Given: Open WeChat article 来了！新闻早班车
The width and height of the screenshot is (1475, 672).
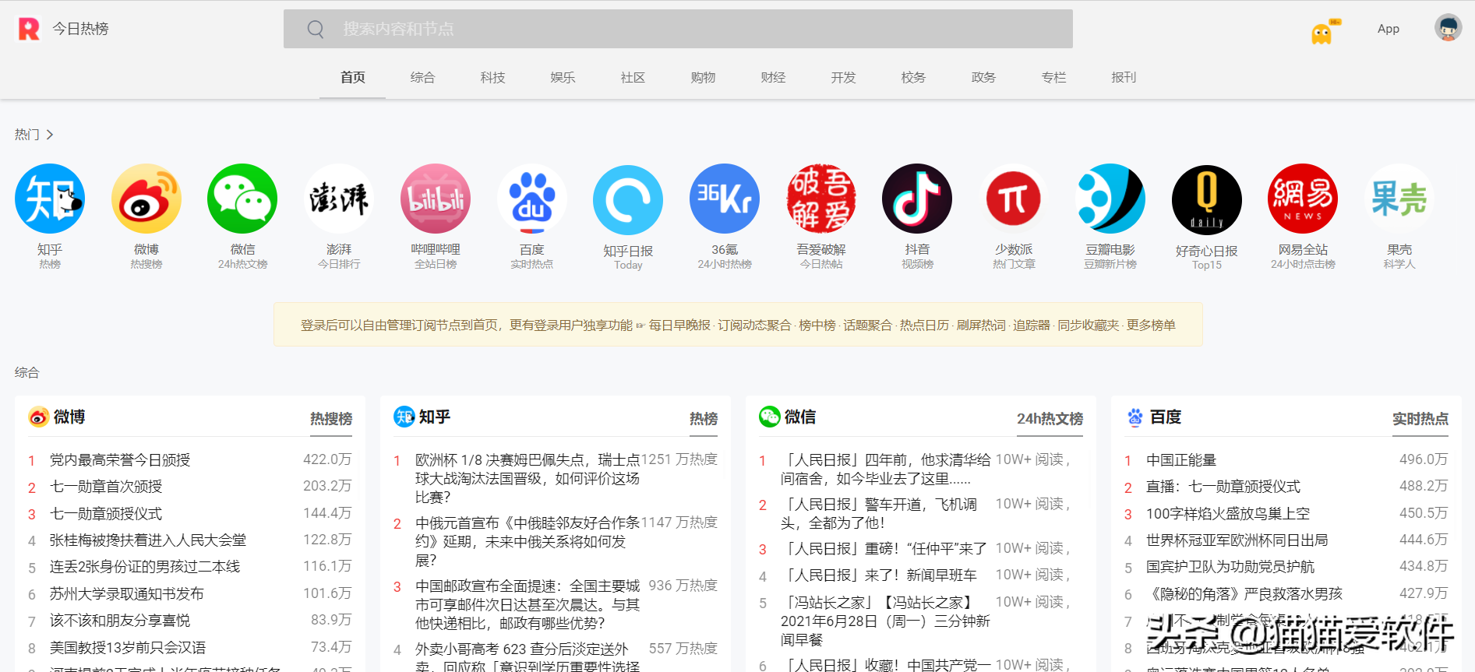Looking at the screenshot, I should [879, 575].
